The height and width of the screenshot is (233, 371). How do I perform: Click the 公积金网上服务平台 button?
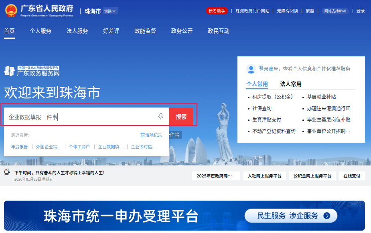(312, 176)
